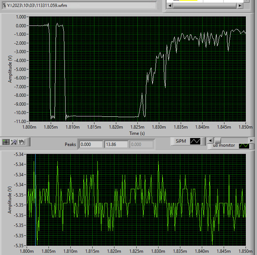Click left arrow of plot legend scrollbar
This screenshot has height=255, width=257.
(x=210, y=140)
